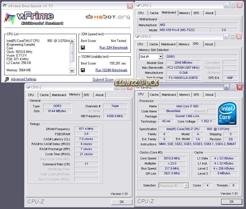Click the Intel Core i7 logo badge
Screen dimensions: 246x209
(x=227, y=114)
